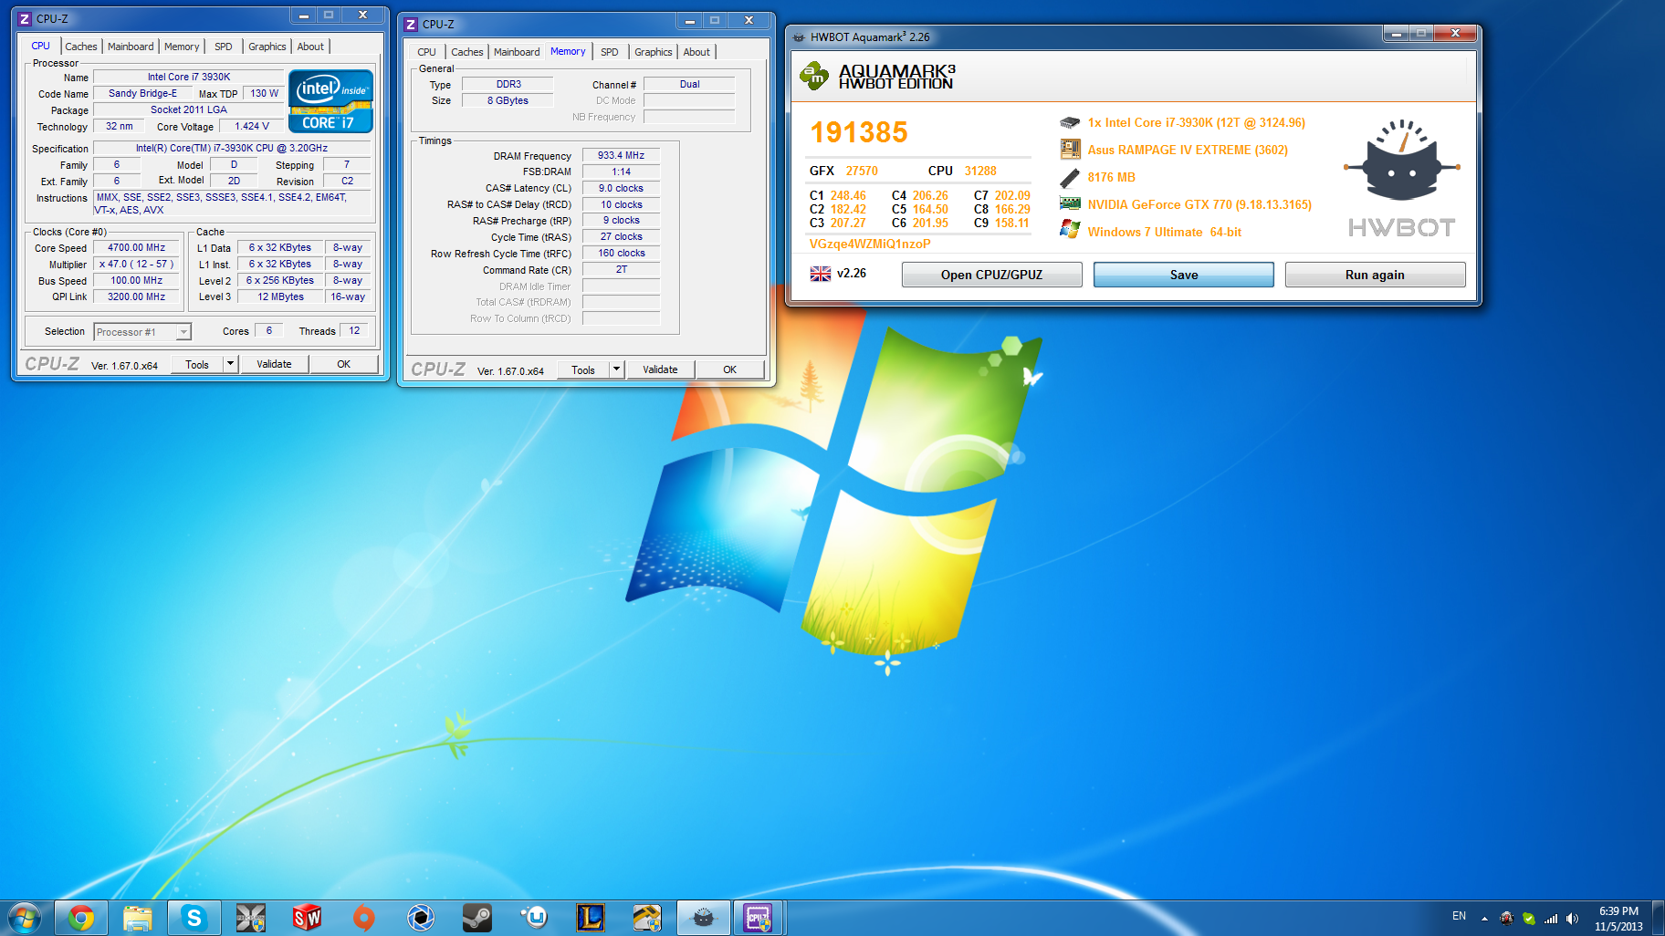
Task: Switch to Caches tab in left CPU-Z
Action: pyautogui.click(x=81, y=47)
